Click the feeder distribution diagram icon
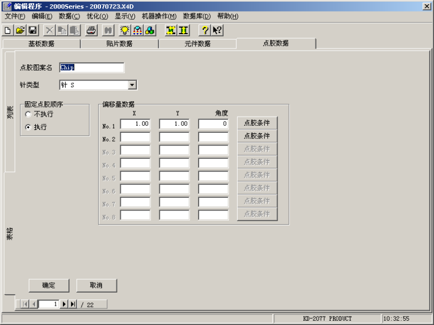The width and height of the screenshot is (434, 325). (138, 30)
